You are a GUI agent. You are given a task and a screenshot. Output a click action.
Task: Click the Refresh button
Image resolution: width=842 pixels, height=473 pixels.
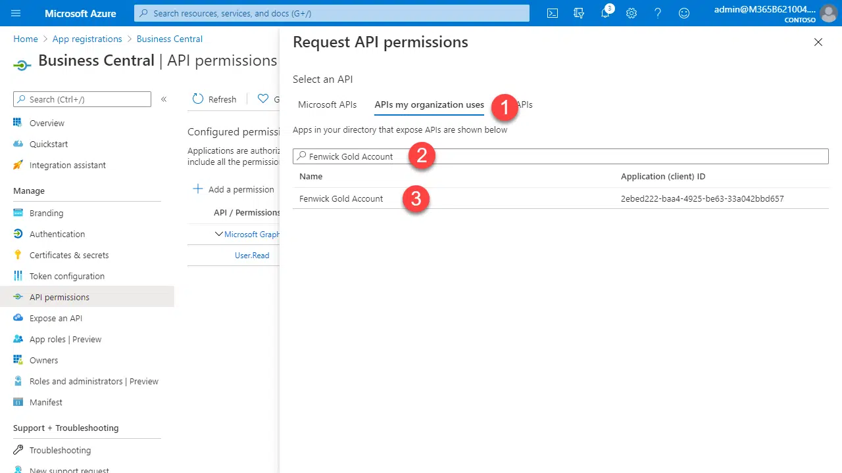tap(214, 99)
